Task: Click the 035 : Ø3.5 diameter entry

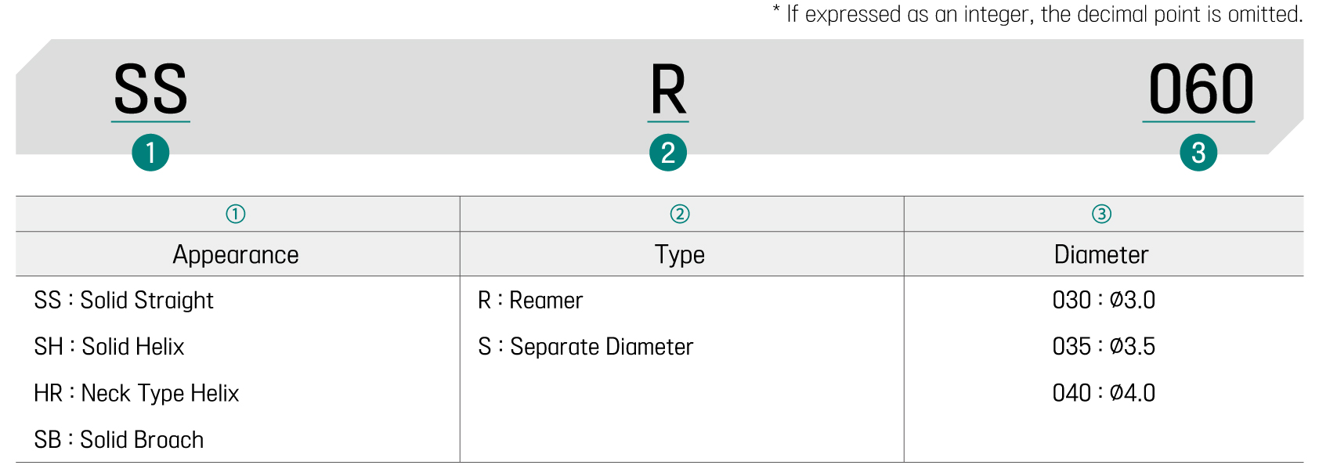Action: [1104, 346]
